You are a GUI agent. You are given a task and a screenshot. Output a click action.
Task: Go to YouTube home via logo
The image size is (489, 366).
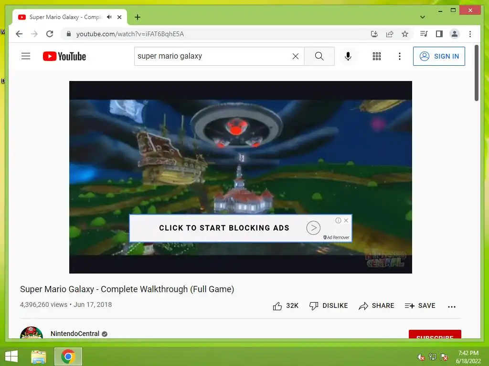pos(64,56)
